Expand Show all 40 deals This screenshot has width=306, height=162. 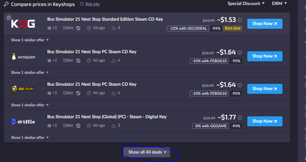point(147,152)
